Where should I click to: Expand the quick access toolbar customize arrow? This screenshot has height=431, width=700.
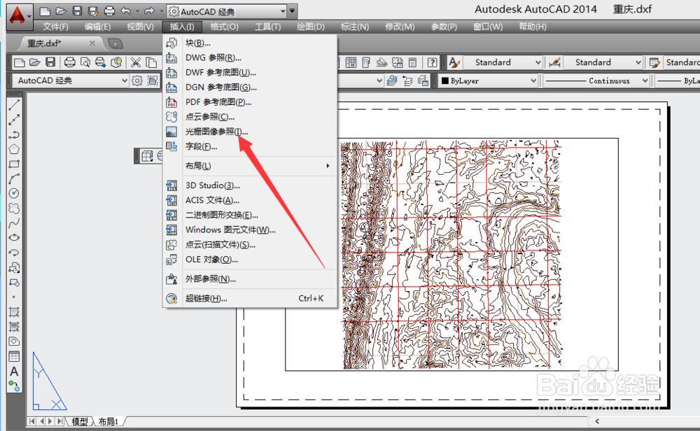pos(292,11)
